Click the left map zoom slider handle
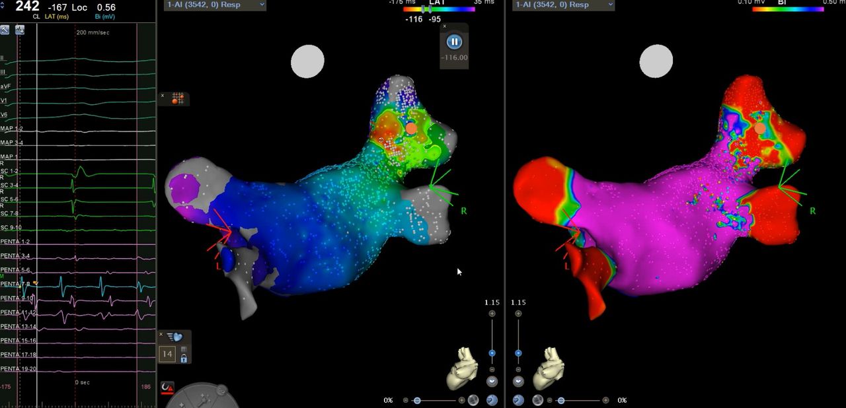This screenshot has height=408, width=846. tap(492, 353)
